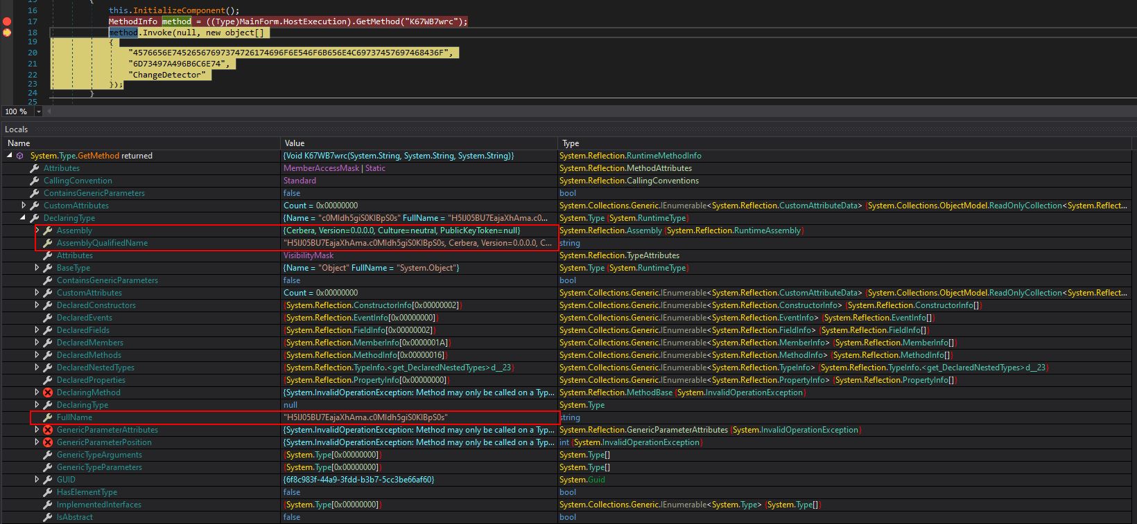Click the wrench icon next to GUID
This screenshot has width=1137, height=524.
[47, 480]
